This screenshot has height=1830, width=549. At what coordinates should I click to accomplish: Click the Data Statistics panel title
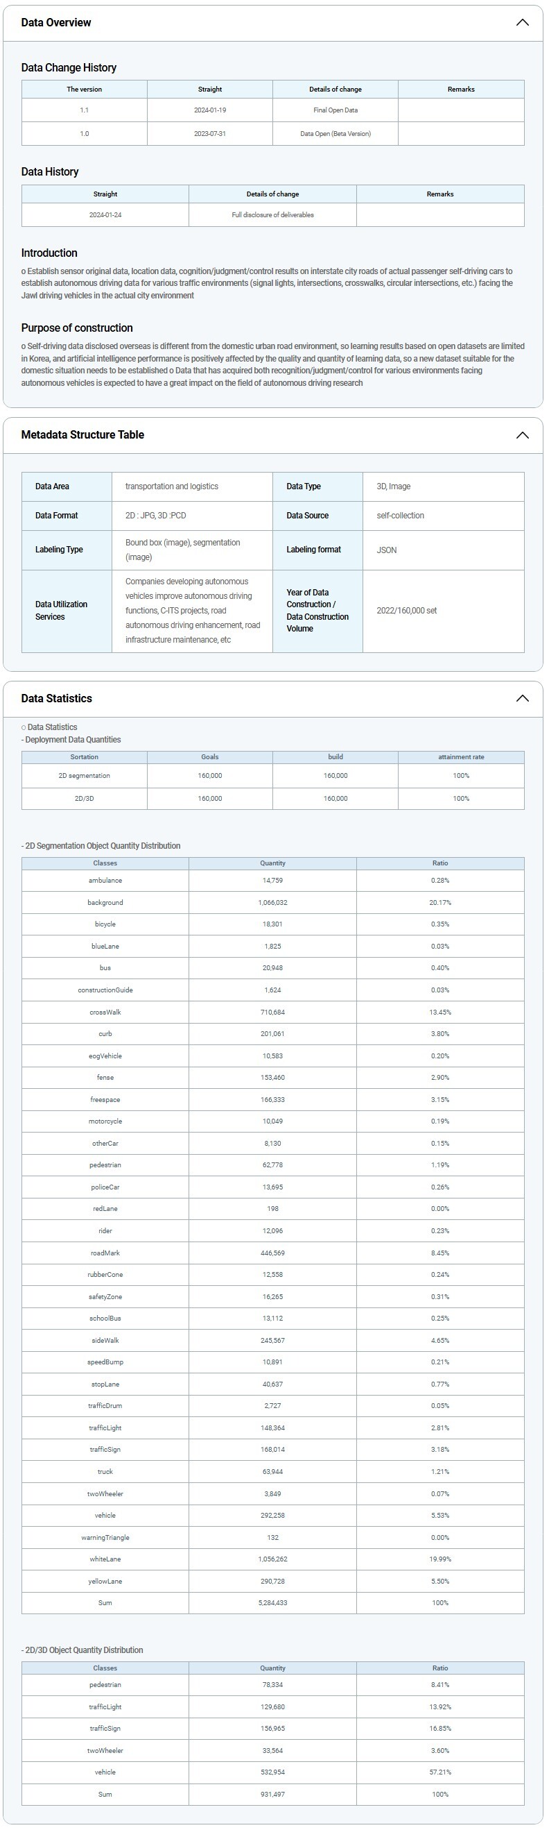pyautogui.click(x=57, y=698)
